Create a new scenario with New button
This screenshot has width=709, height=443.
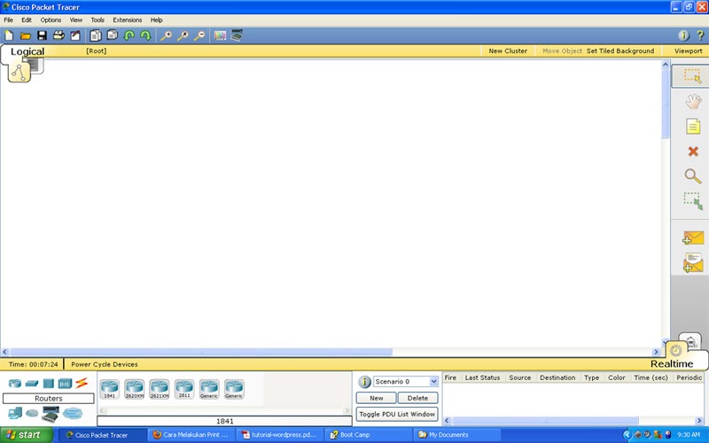click(376, 398)
